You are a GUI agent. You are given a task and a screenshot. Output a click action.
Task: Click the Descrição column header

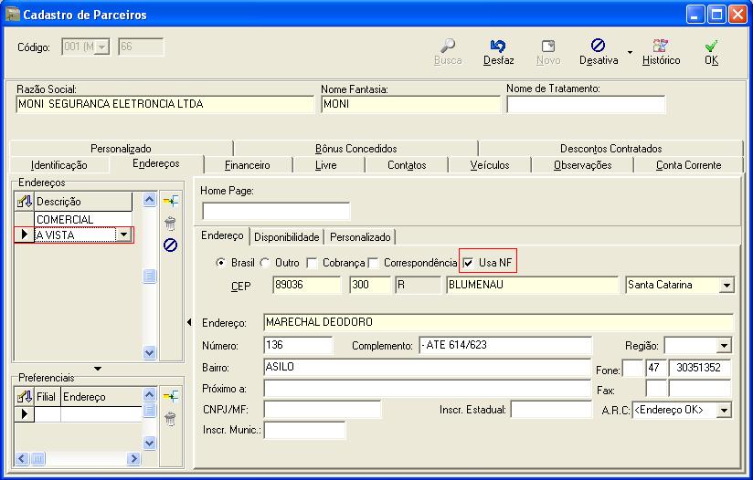point(83,202)
